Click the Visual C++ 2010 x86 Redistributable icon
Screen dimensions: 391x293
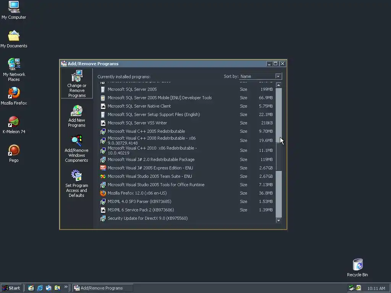(x=103, y=151)
